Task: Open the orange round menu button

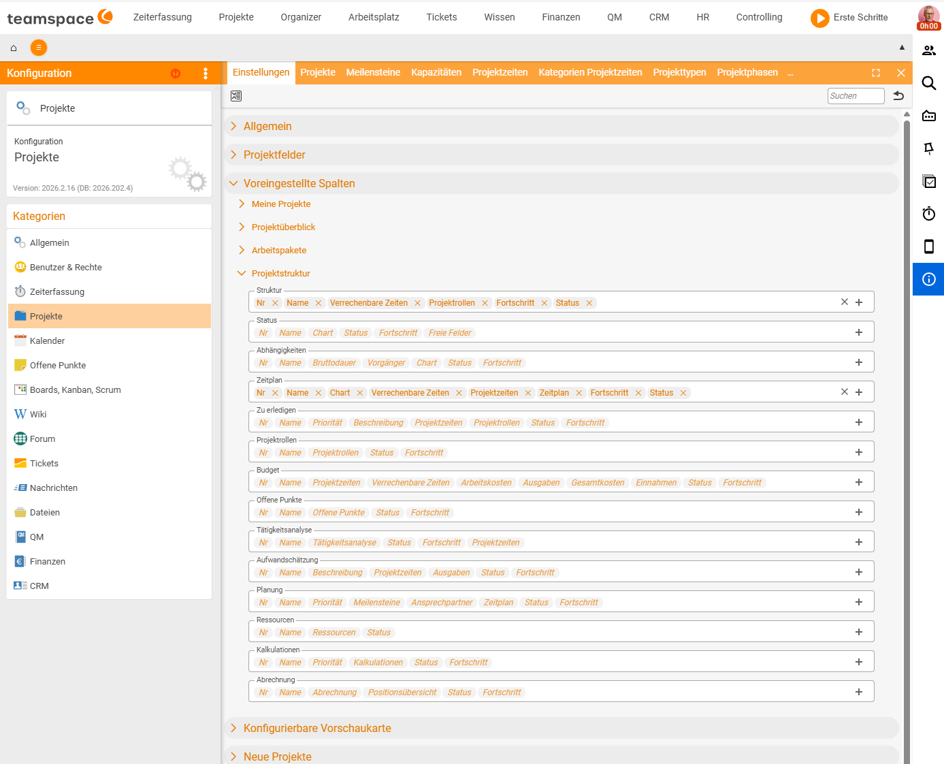Action: (39, 48)
